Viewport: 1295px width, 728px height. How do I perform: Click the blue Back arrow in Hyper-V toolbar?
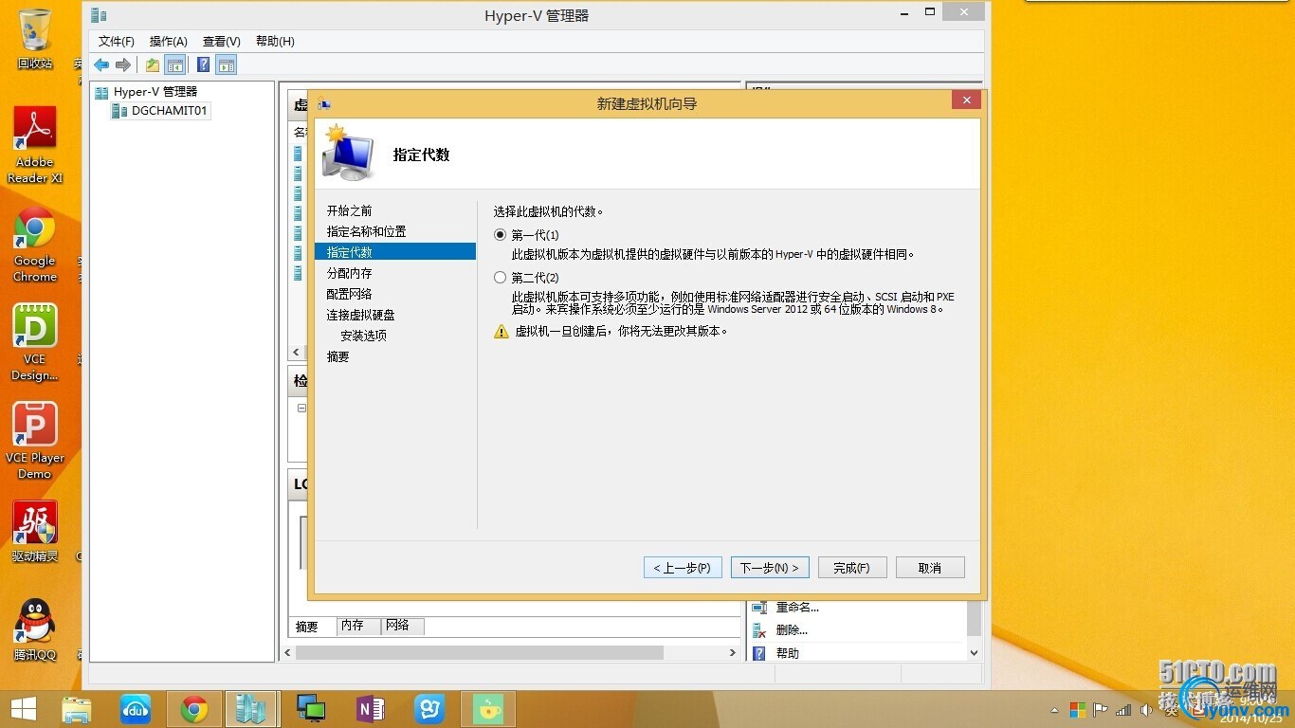pos(101,64)
